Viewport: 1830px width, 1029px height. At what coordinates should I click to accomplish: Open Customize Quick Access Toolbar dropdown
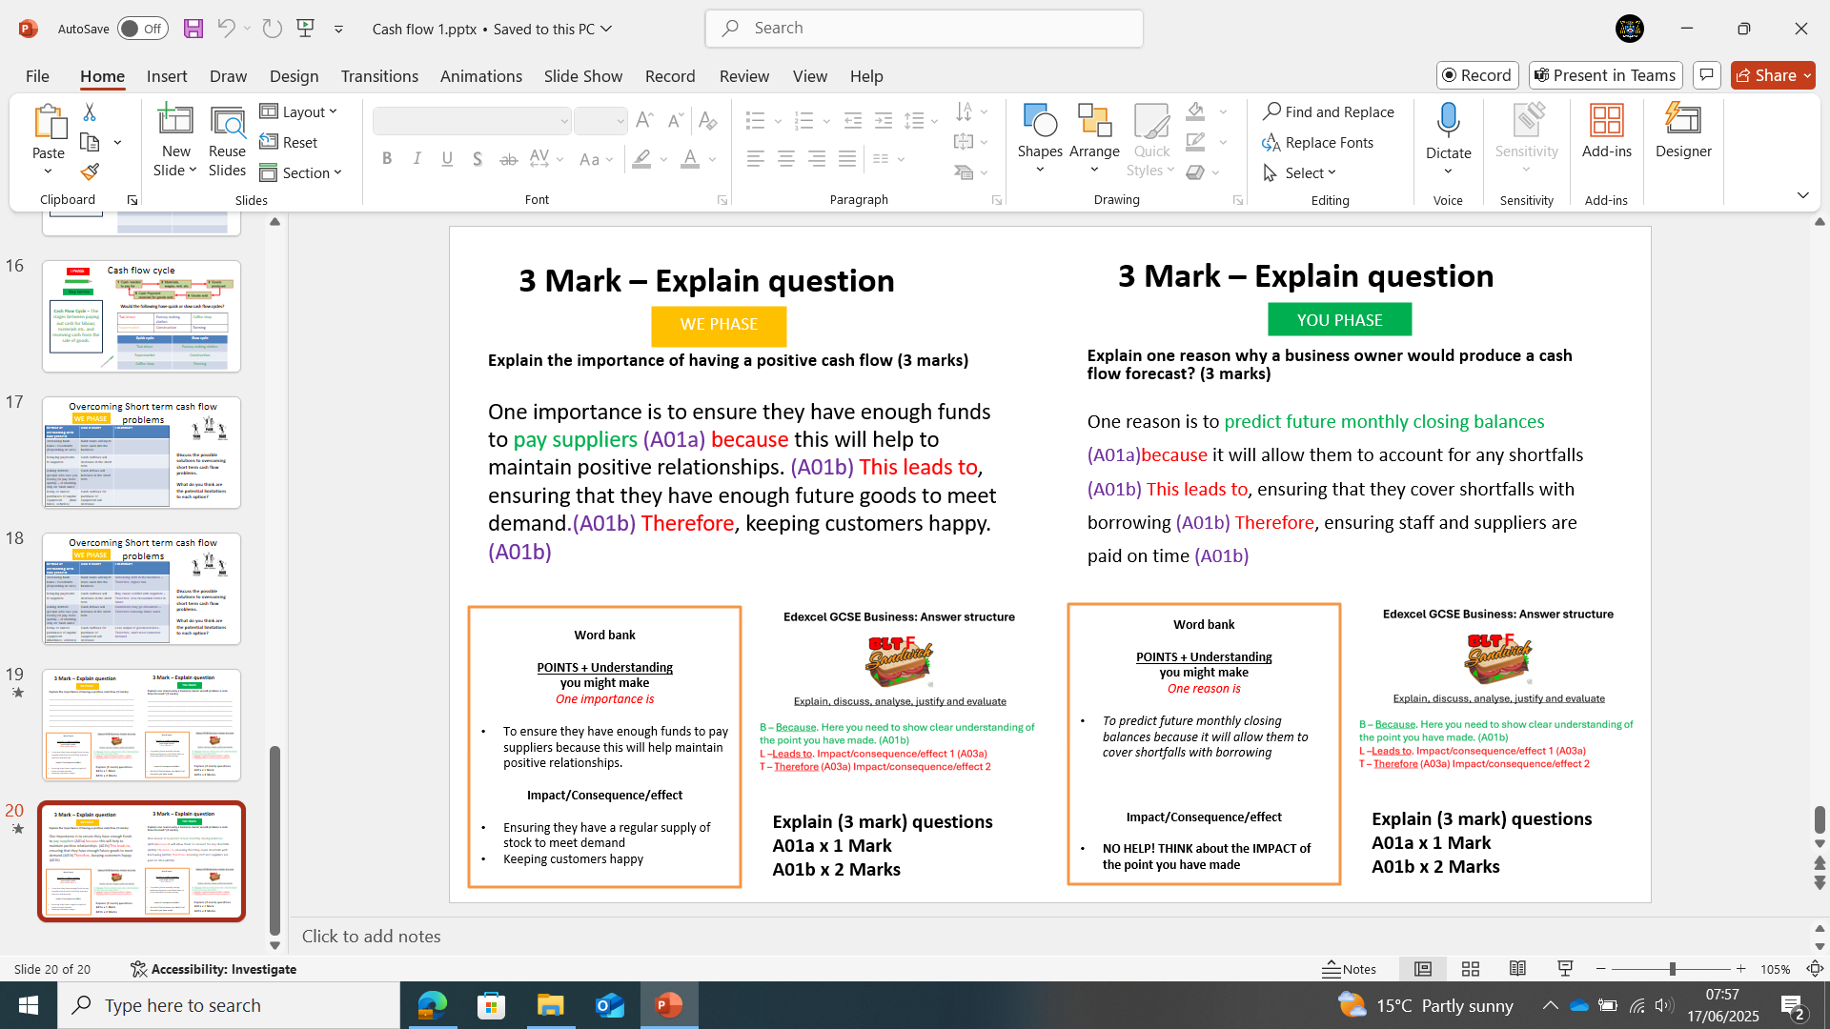338,30
